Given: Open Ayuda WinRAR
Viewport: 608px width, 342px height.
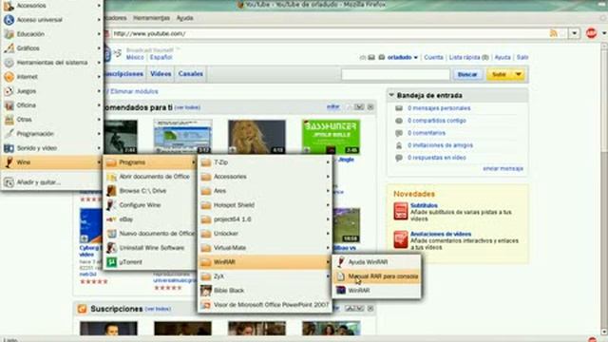Looking at the screenshot, I should [376, 262].
